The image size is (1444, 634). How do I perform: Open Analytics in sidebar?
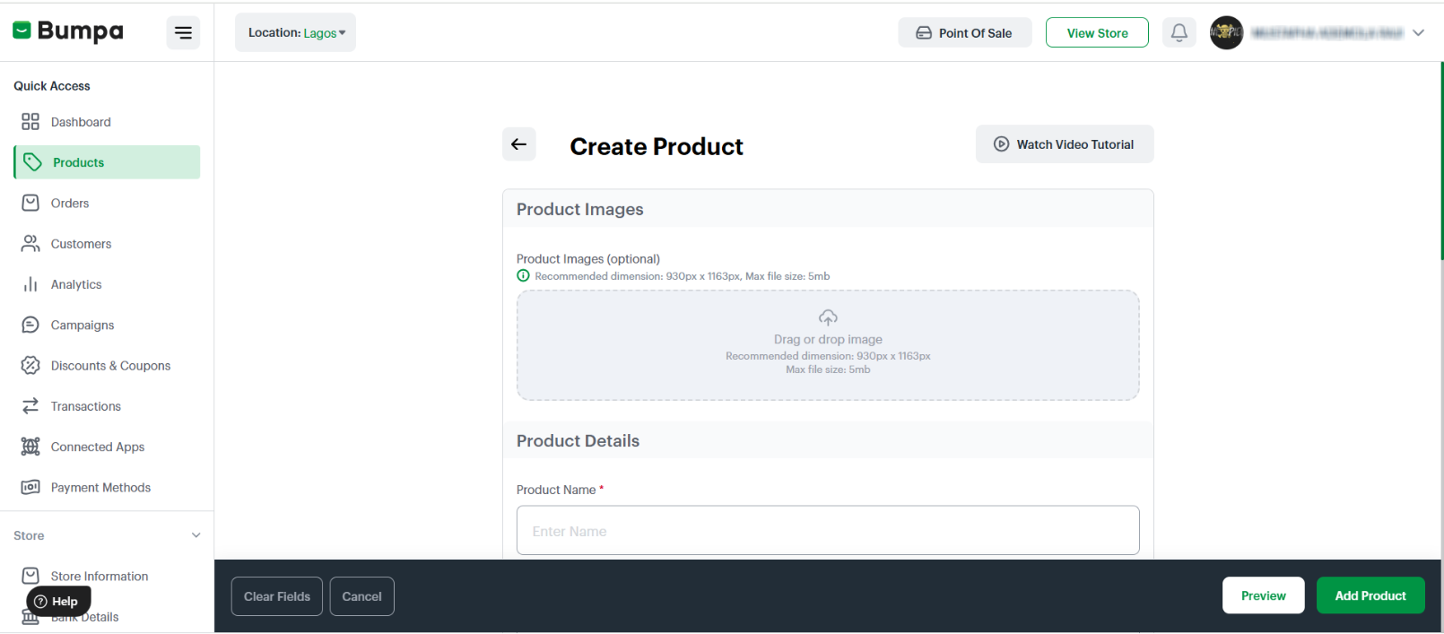[x=76, y=284]
